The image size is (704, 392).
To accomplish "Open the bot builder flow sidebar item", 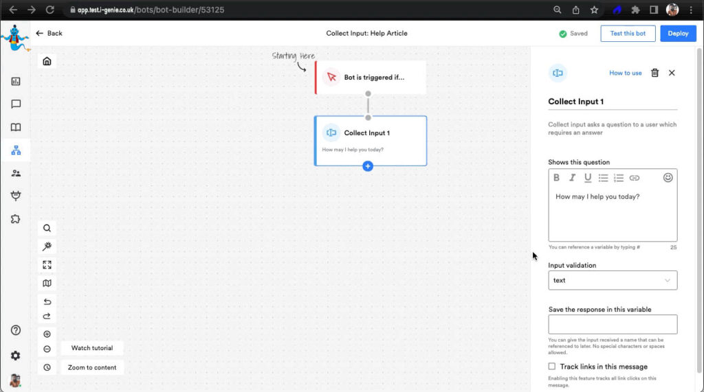I will click(16, 150).
